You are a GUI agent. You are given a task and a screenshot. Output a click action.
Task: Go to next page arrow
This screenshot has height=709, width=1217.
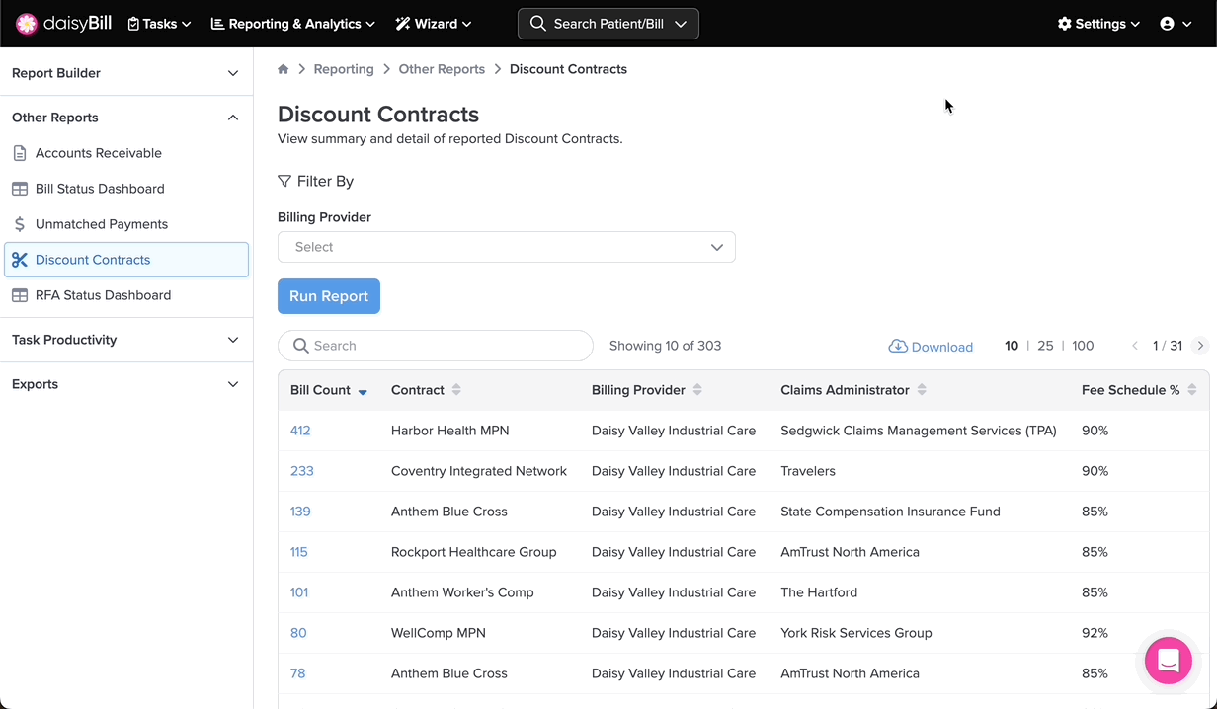point(1200,346)
